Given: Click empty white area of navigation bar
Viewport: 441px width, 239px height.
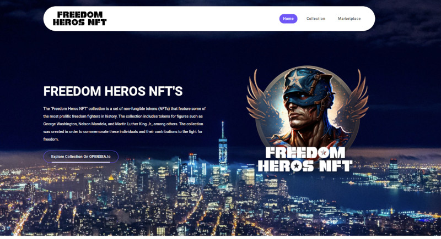Looking at the screenshot, I should point(191,19).
